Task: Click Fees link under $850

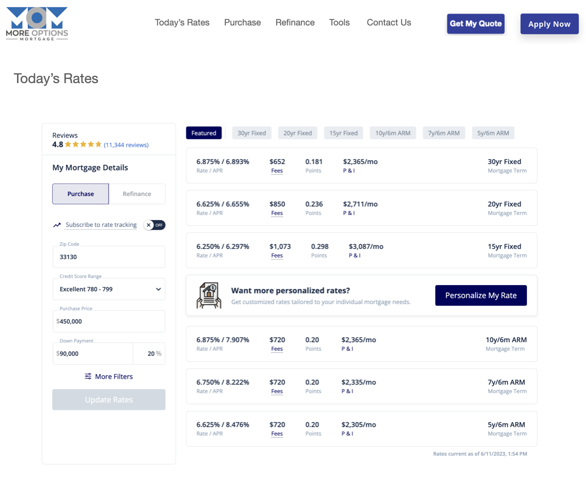Action: pyautogui.click(x=277, y=213)
